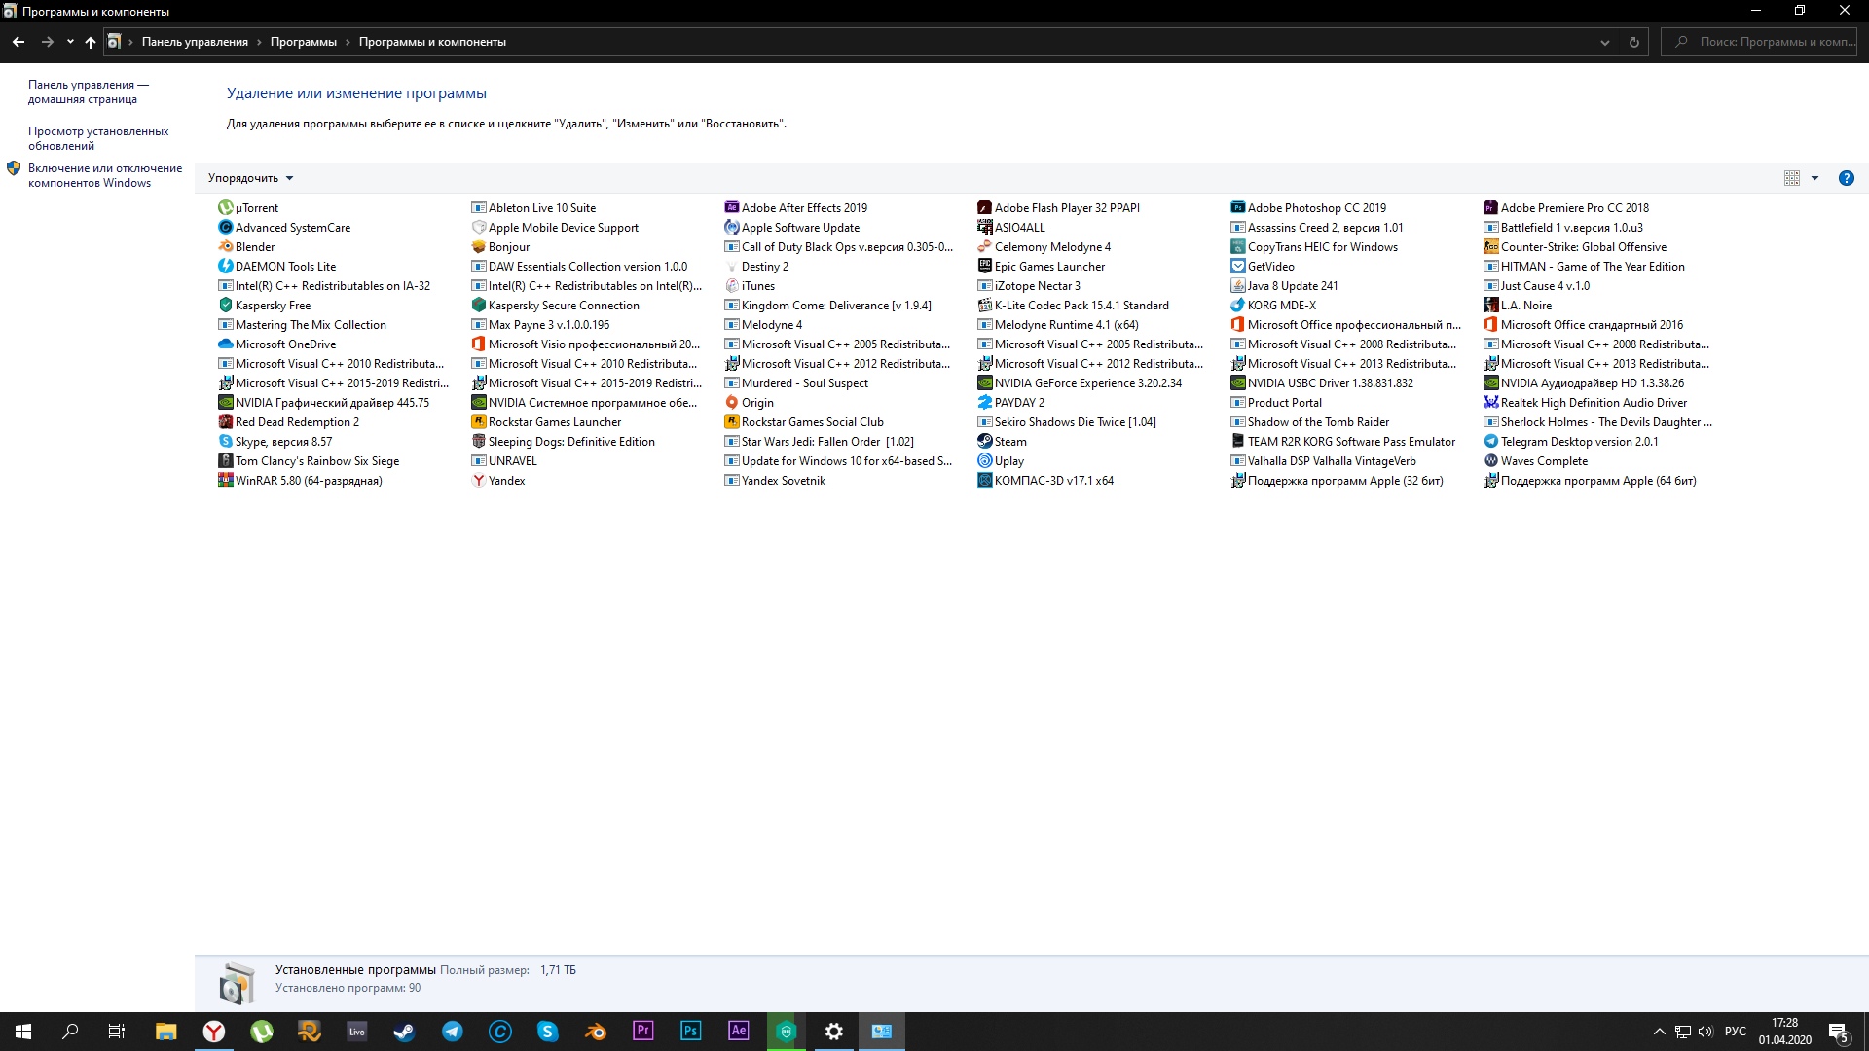1869x1051 pixels.
Task: Select the Steam program icon
Action: (x=985, y=442)
